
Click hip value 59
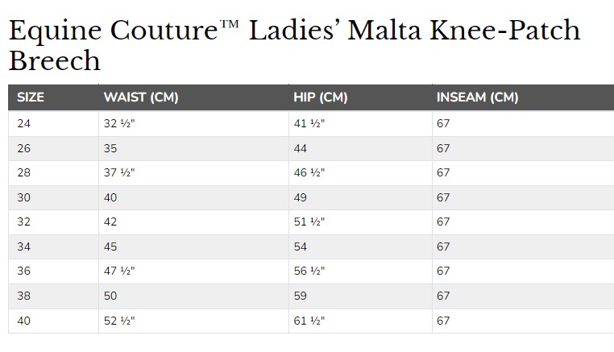tap(301, 296)
